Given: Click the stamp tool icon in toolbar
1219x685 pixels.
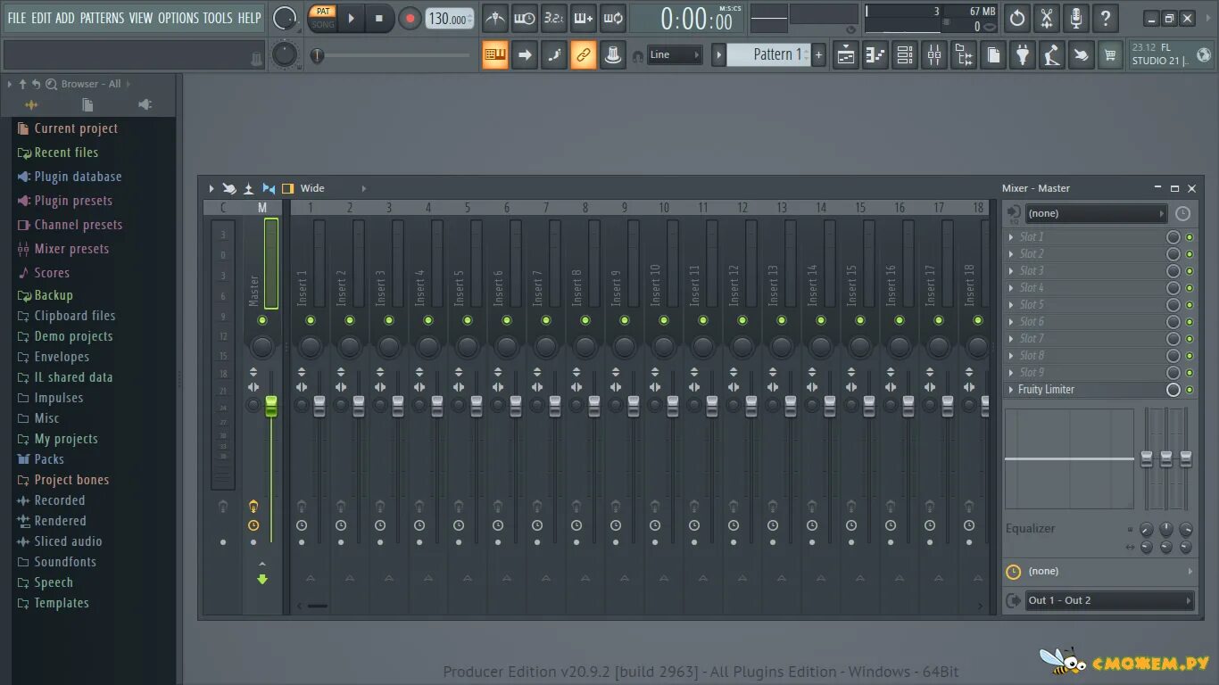Looking at the screenshot, I should tap(612, 55).
